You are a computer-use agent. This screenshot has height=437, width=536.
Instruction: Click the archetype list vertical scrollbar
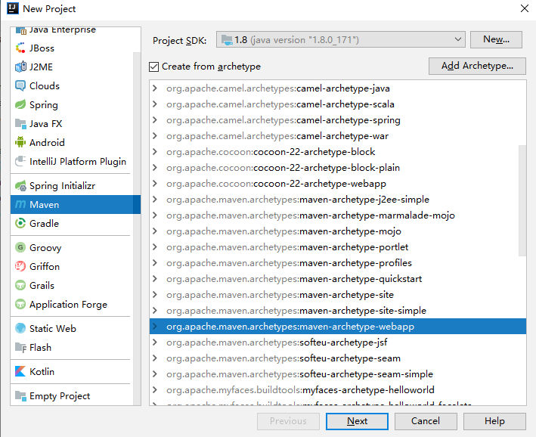click(x=522, y=200)
